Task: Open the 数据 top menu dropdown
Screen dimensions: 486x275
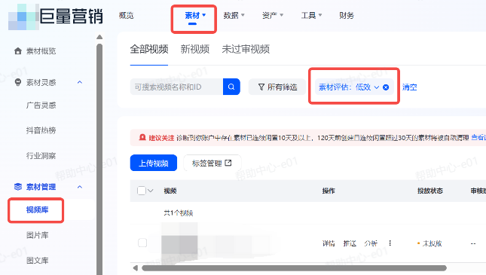Action: [x=234, y=15]
